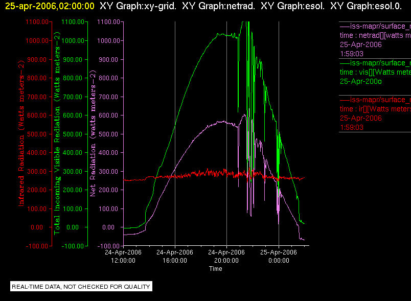411x301 pixels.
Task: Click the 24-Apr-2006 20:00:00 time label
Action: click(x=226, y=256)
